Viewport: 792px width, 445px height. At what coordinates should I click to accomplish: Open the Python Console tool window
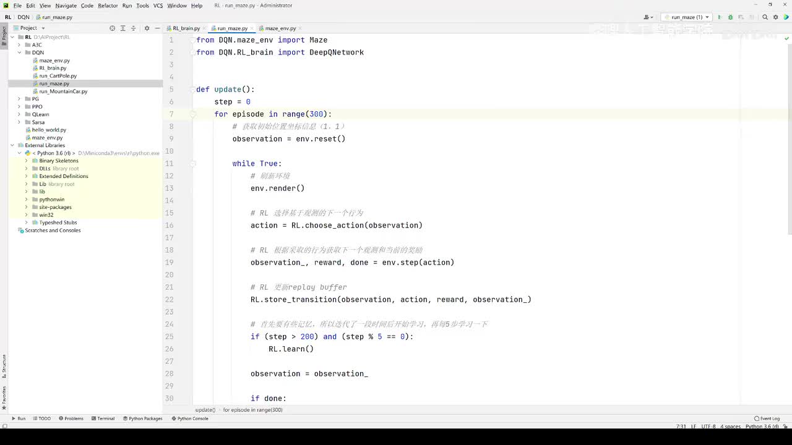189,418
